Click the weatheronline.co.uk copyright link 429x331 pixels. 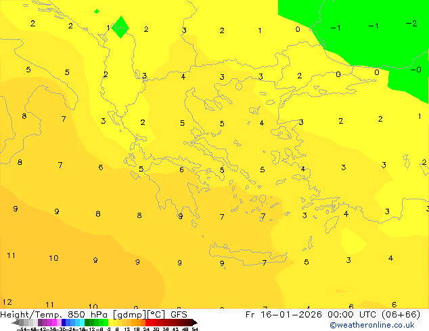tap(372, 325)
